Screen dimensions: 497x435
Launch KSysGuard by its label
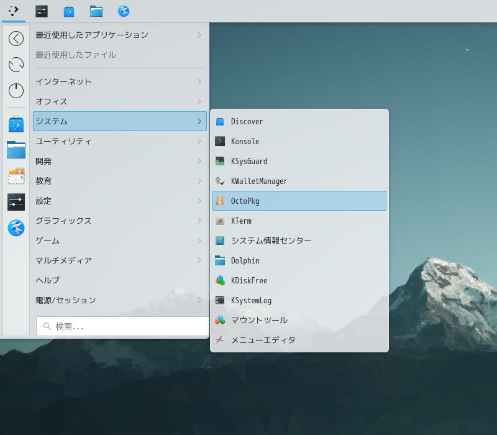249,162
